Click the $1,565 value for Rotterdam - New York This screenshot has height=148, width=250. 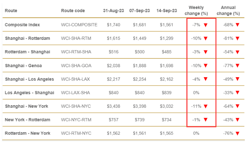(x=166, y=133)
